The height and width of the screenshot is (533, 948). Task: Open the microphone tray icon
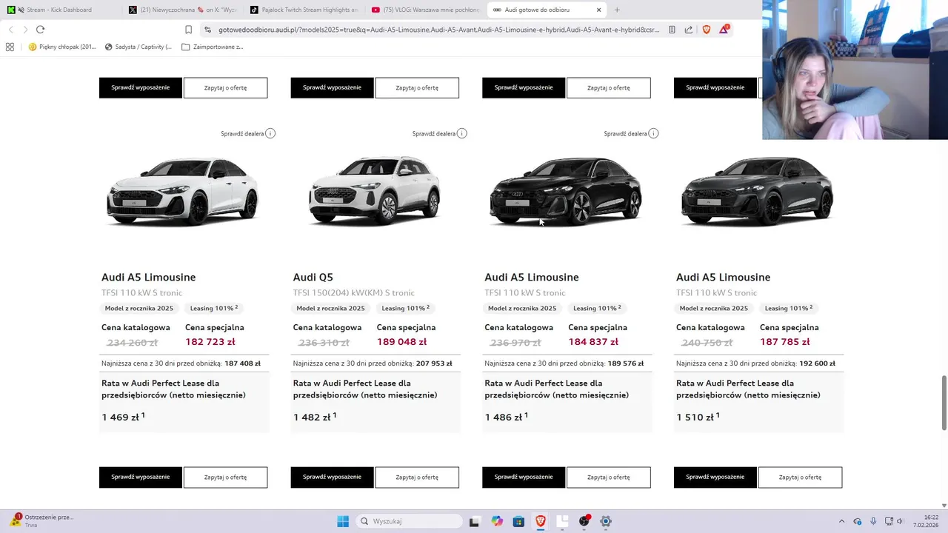pos(873,521)
